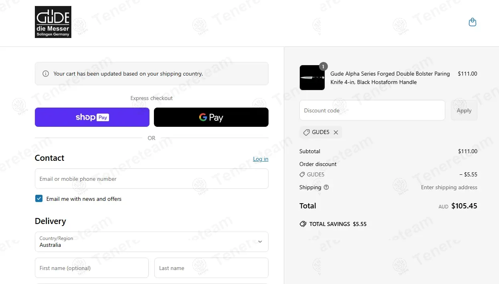This screenshot has height=284, width=499.
Task: Focus the Discount code field
Action: pos(372,110)
